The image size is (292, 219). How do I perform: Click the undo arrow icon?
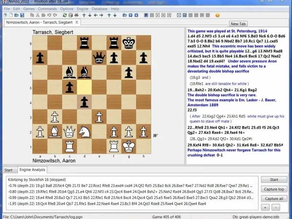click(49, 15)
